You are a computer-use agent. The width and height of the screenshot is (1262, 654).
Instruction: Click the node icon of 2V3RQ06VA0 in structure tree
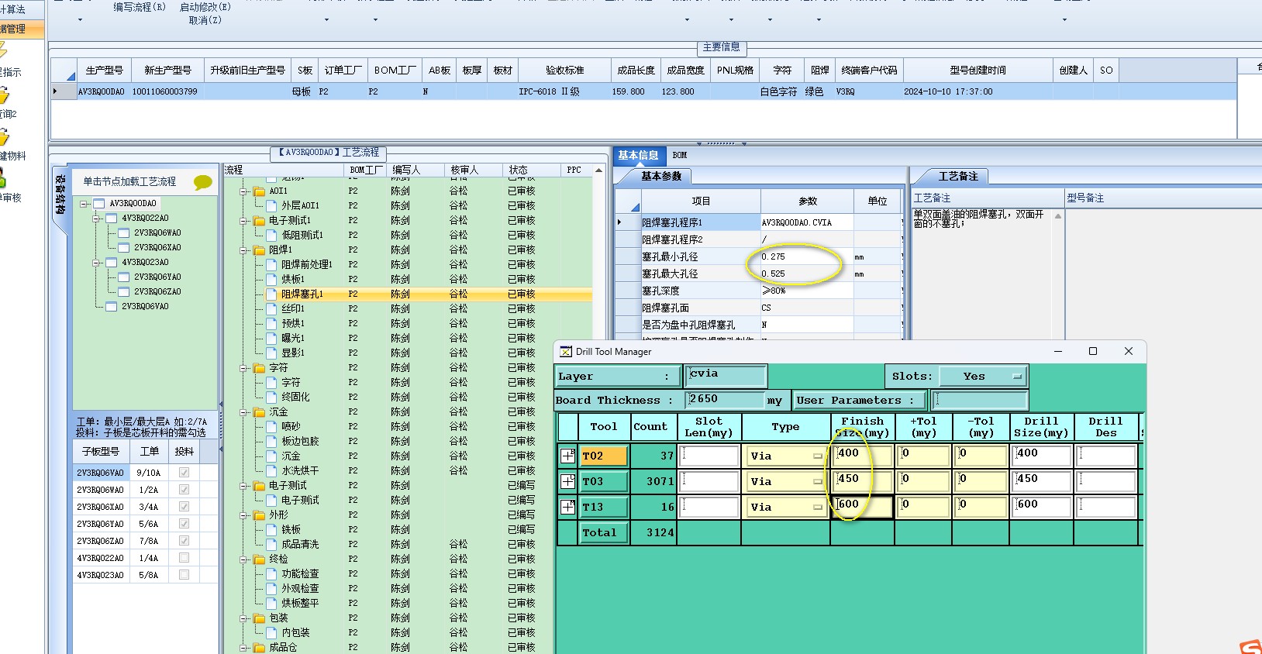coord(111,306)
